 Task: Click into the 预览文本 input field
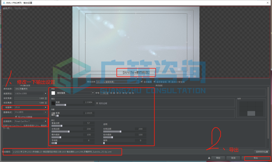(117, 82)
